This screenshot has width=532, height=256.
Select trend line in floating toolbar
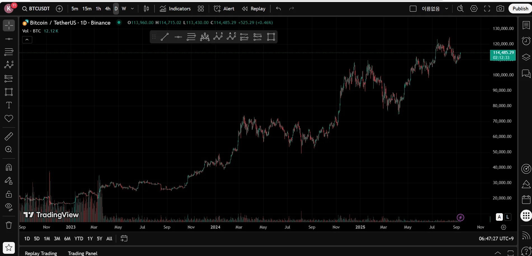[165, 37]
